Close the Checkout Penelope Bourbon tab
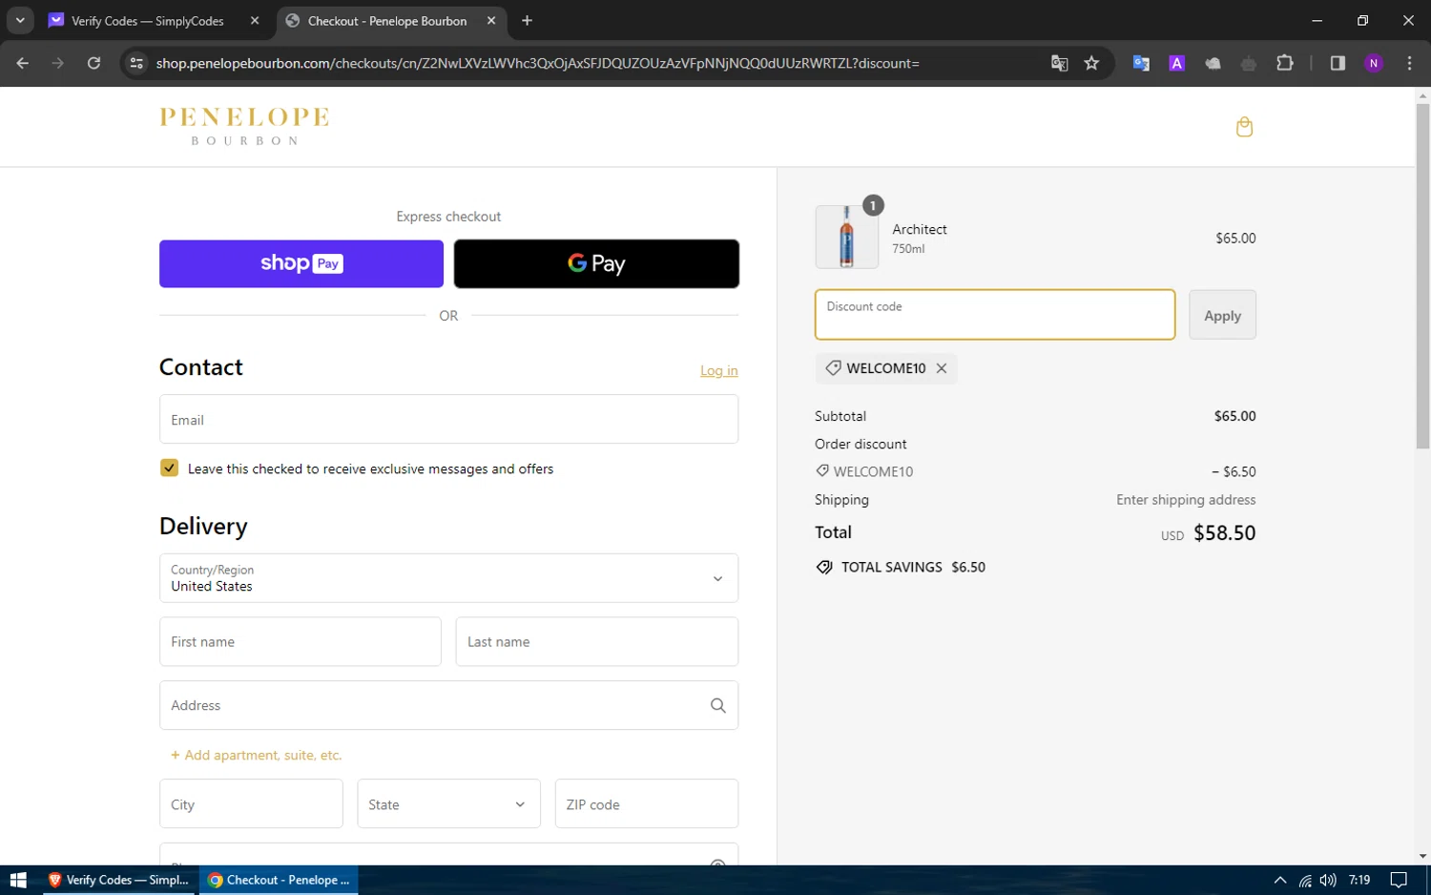 click(x=491, y=20)
